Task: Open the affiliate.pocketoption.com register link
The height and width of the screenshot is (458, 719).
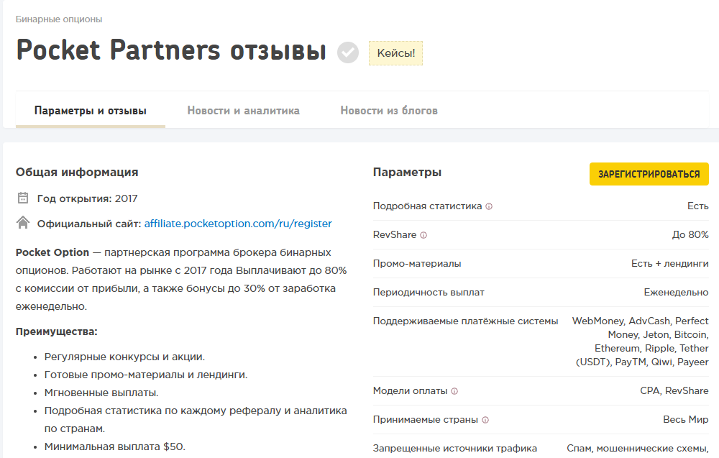Action: (238, 224)
